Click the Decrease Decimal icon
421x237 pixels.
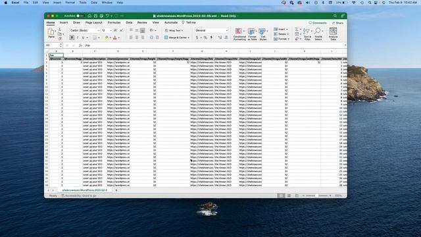[226, 38]
